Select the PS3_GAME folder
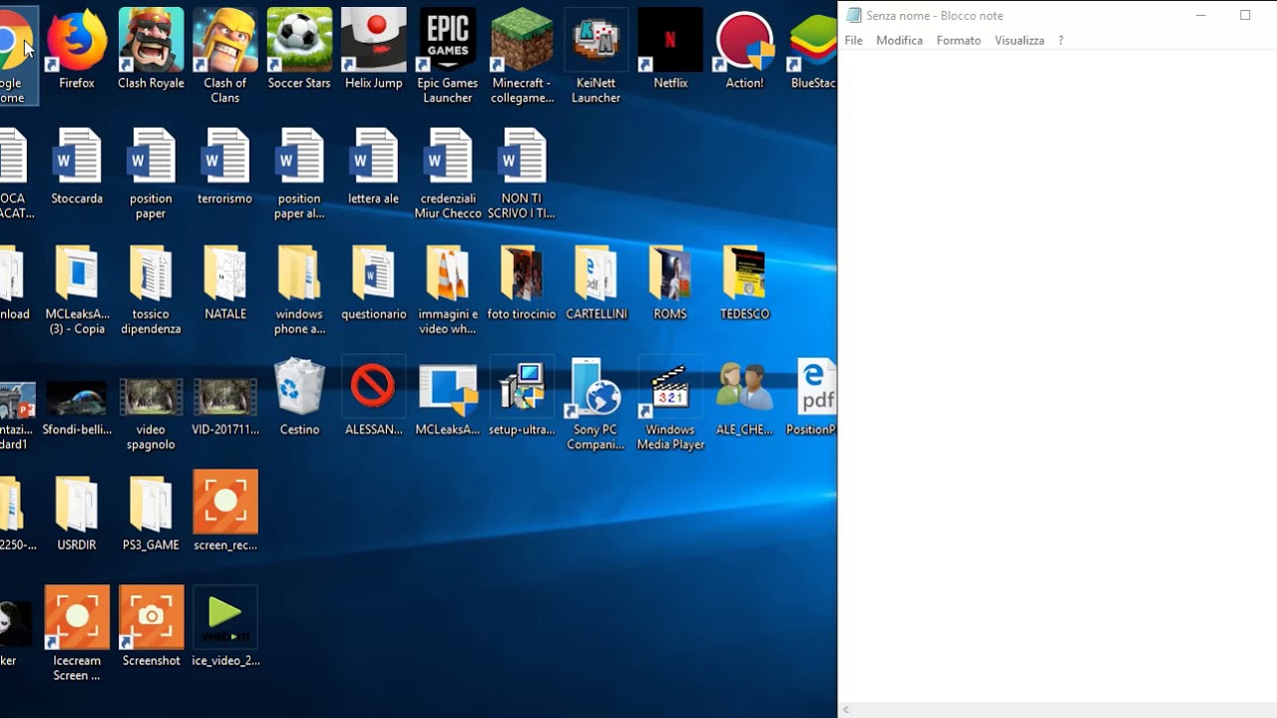1277x718 pixels. click(151, 513)
